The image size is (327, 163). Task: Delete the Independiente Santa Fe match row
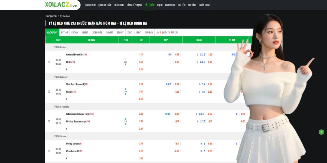coord(49,121)
